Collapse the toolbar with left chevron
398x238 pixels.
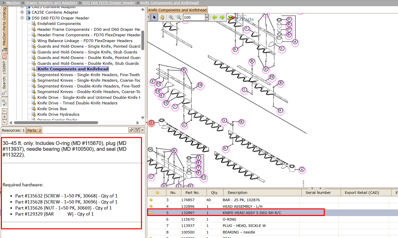click(149, 17)
